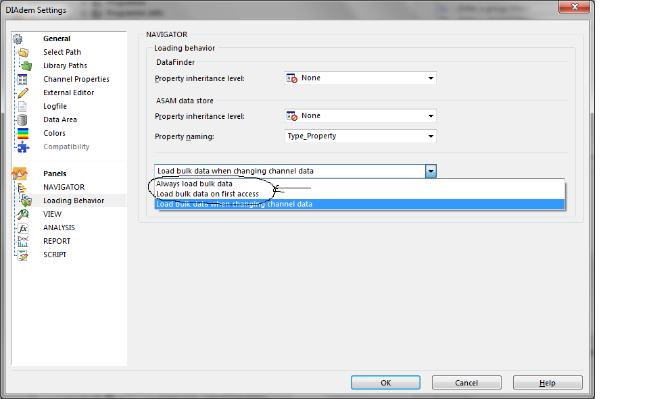Select the Loading Behavior entry
This screenshot has width=649, height=399.
tap(74, 201)
